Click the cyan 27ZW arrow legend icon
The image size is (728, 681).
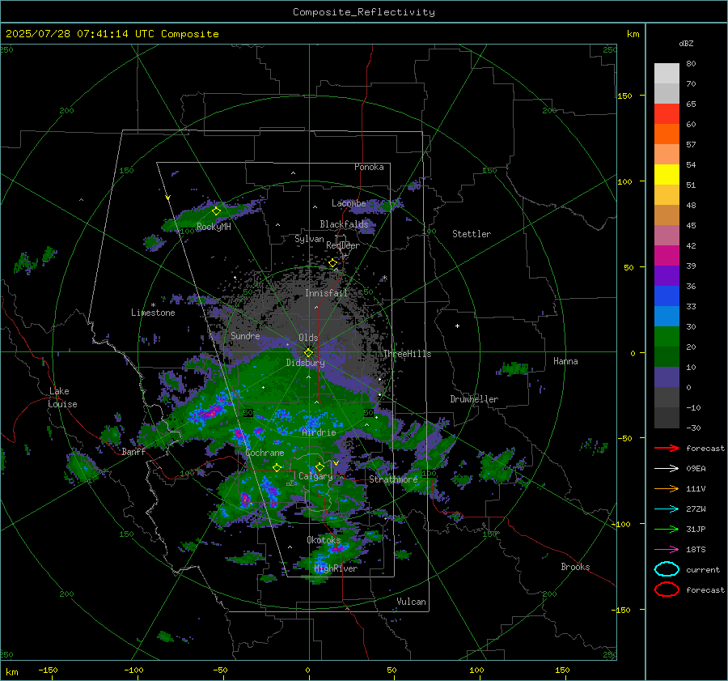click(x=667, y=509)
